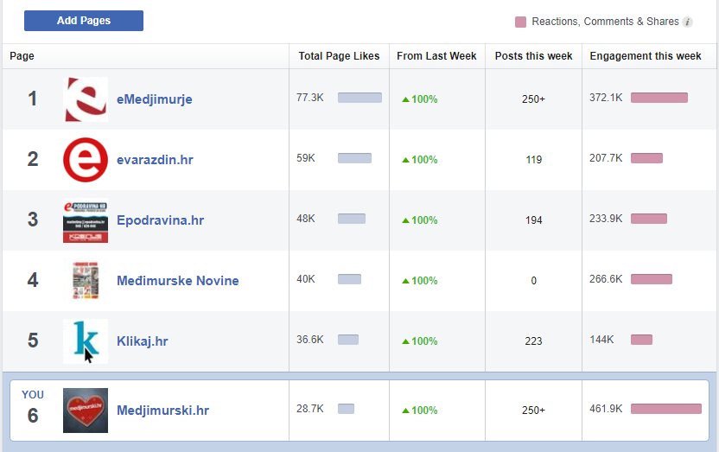Image resolution: width=719 pixels, height=452 pixels.
Task: Click the 461.9K engagement value
Action: tap(606, 409)
